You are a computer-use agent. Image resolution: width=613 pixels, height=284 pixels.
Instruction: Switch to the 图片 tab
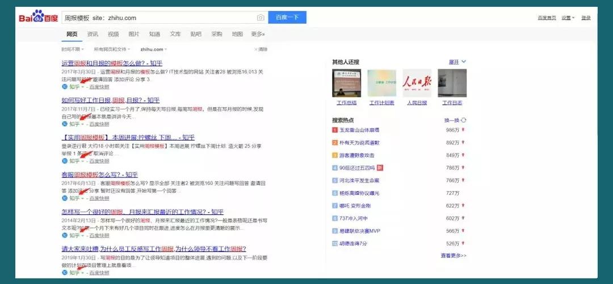pos(134,34)
